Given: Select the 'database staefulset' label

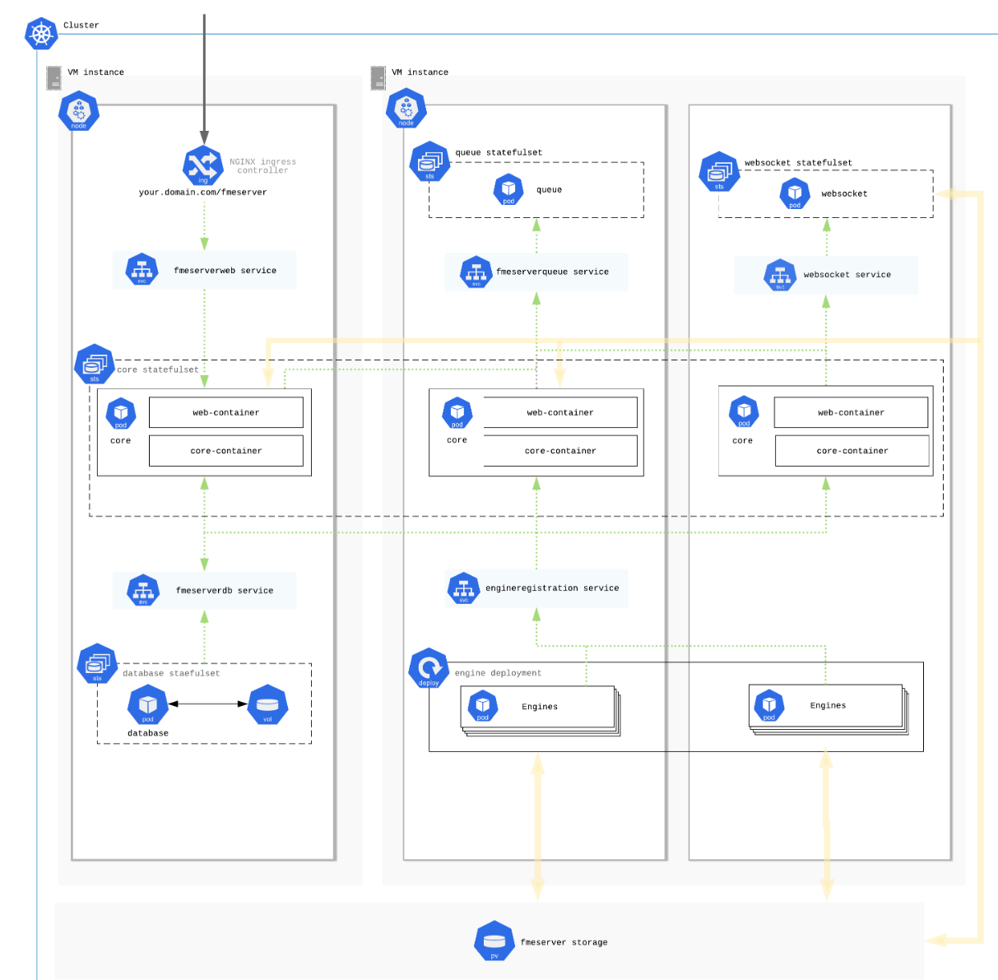Looking at the screenshot, I should click(x=171, y=674).
